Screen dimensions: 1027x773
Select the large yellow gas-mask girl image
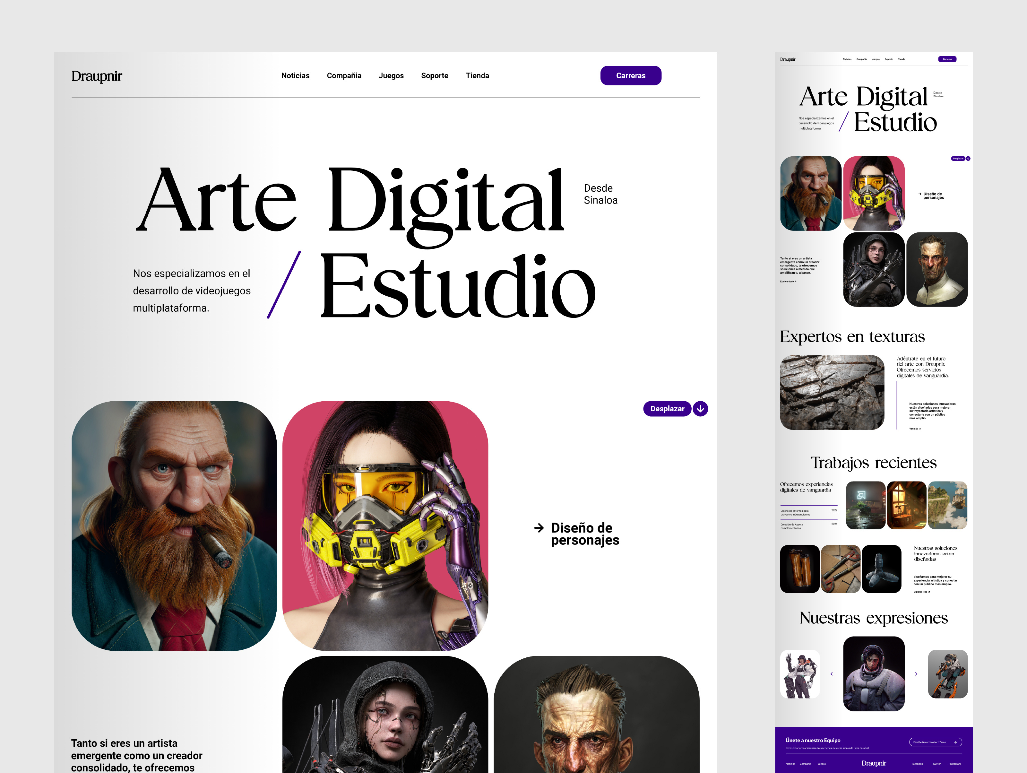point(385,525)
